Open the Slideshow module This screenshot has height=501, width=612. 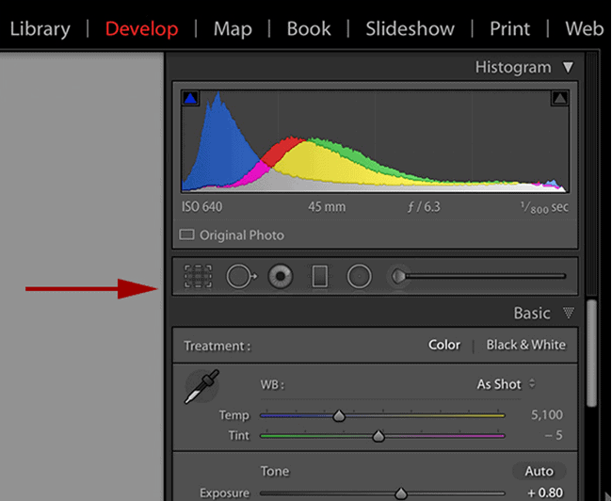coord(410,28)
